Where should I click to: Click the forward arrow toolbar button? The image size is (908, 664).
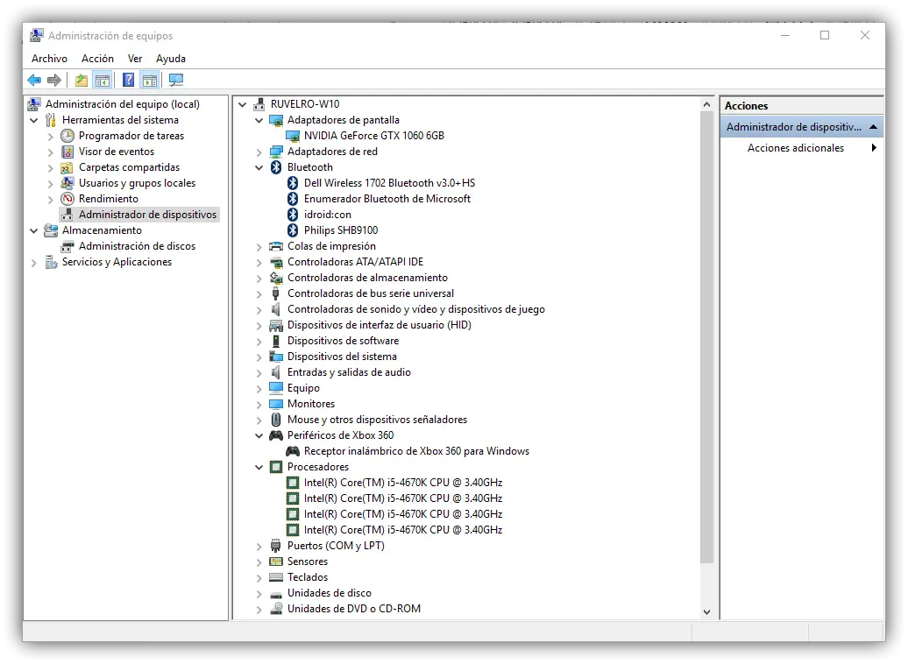(x=54, y=81)
